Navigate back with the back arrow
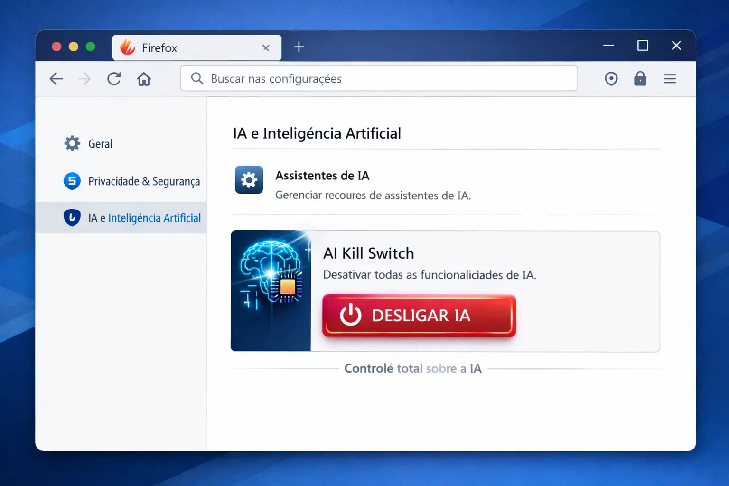Screen dimensions: 729x486 click(x=56, y=79)
